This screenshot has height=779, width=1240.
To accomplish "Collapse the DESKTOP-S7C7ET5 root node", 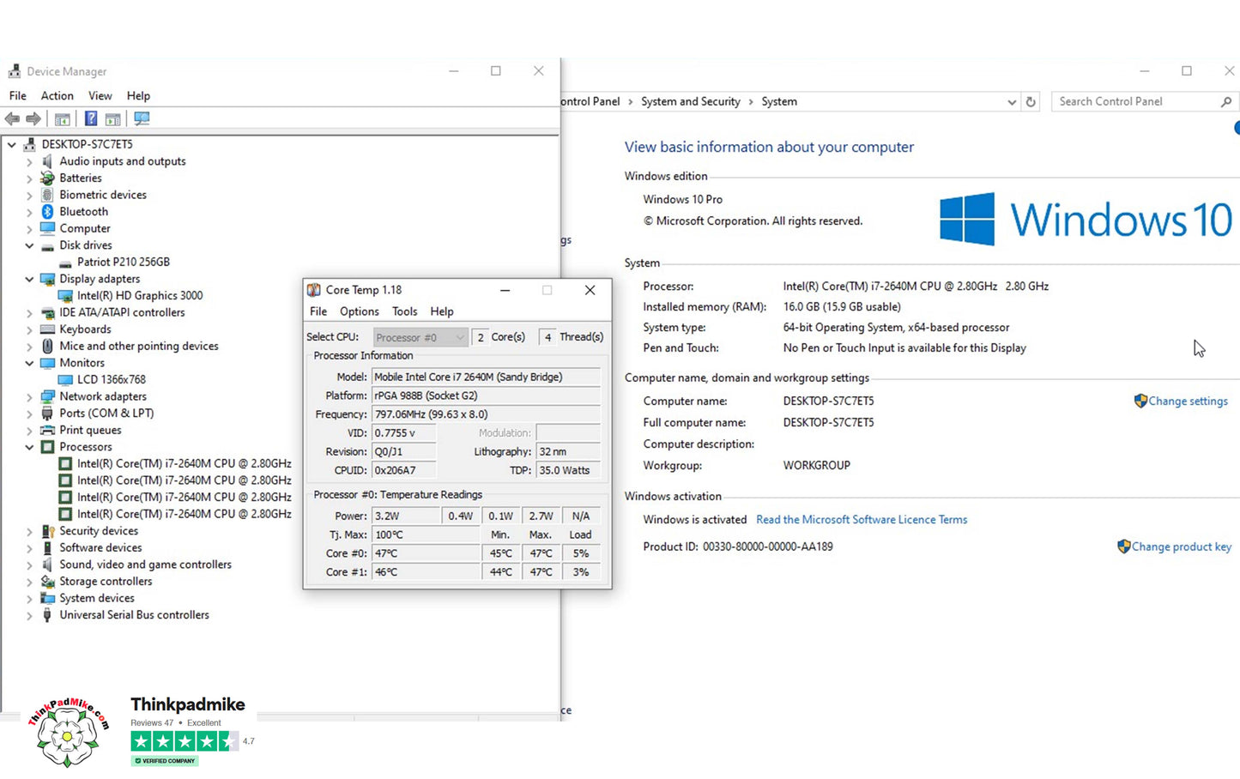I will tap(12, 145).
